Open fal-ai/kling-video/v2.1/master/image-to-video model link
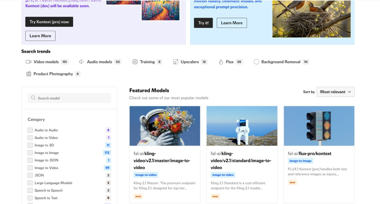 click(162, 160)
